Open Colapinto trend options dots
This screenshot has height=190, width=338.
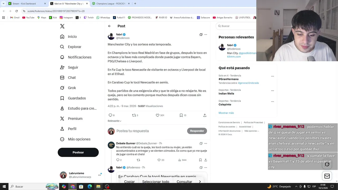point(273,101)
